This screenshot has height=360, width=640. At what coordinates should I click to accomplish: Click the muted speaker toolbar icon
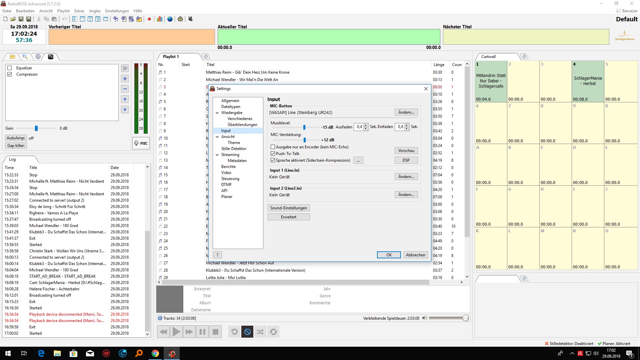coord(191,19)
